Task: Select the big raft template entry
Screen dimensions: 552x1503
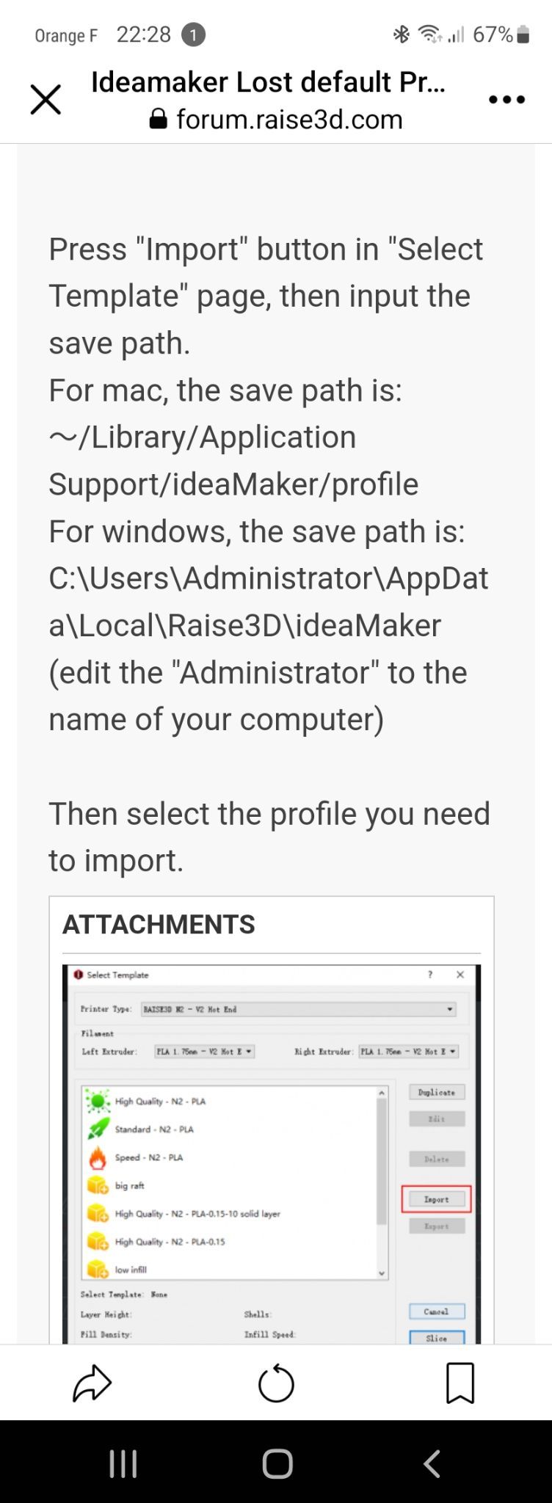Action: pos(116,1185)
